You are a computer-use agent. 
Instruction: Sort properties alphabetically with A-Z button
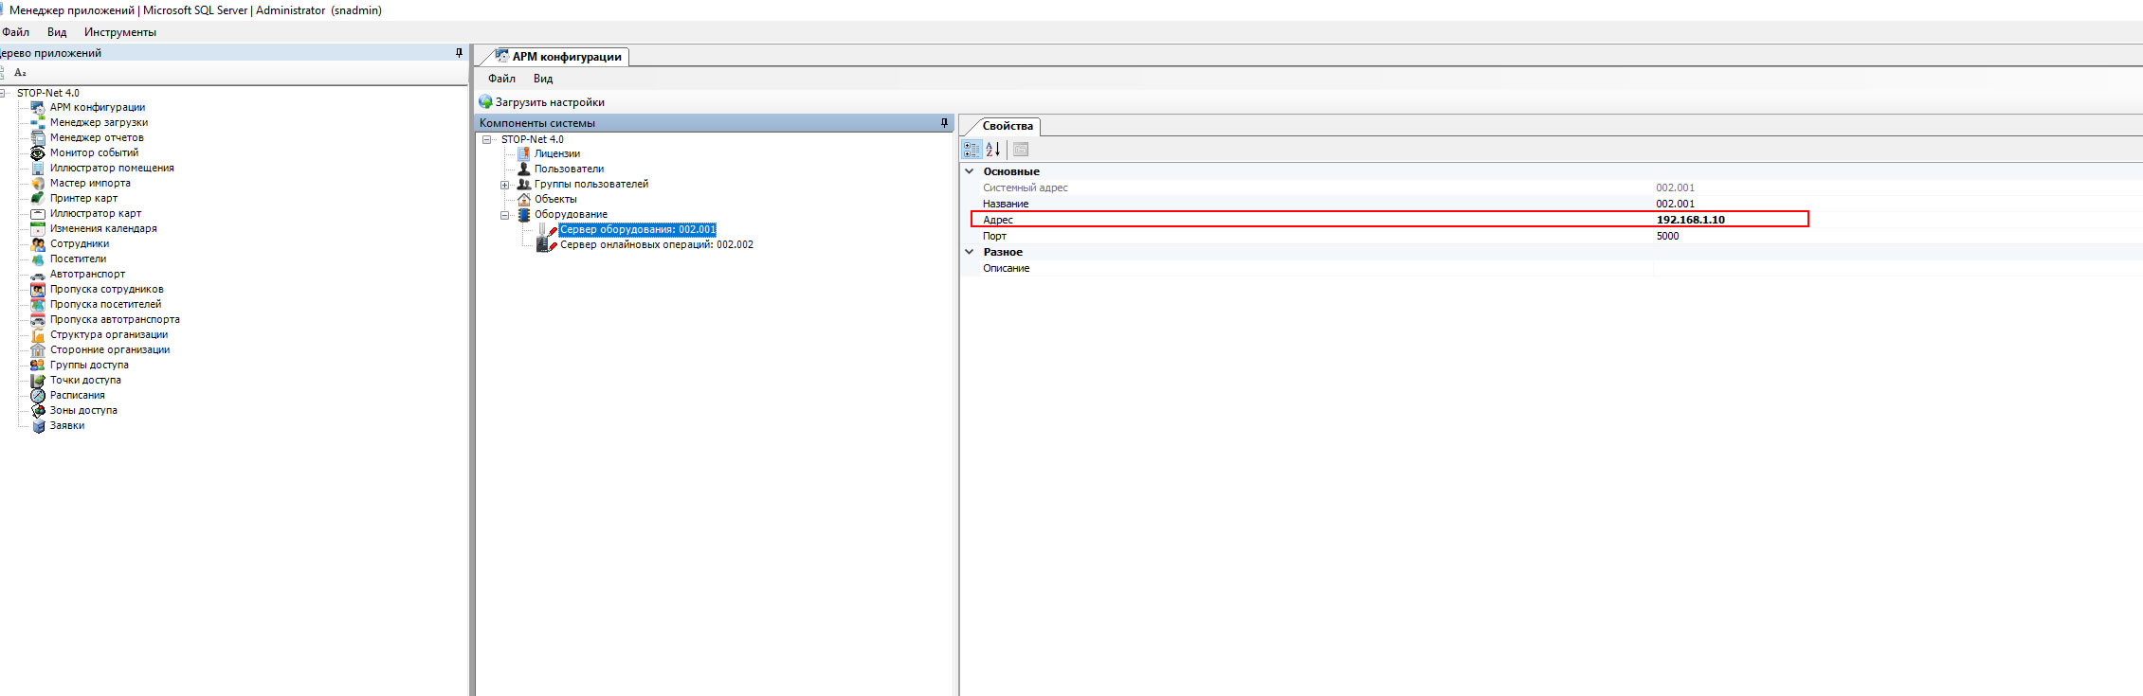click(993, 149)
